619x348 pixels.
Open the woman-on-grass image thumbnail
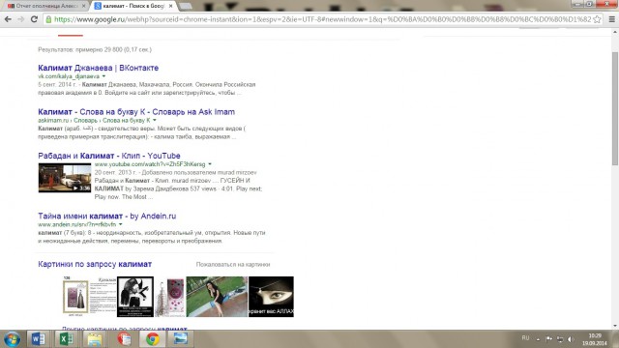click(217, 297)
